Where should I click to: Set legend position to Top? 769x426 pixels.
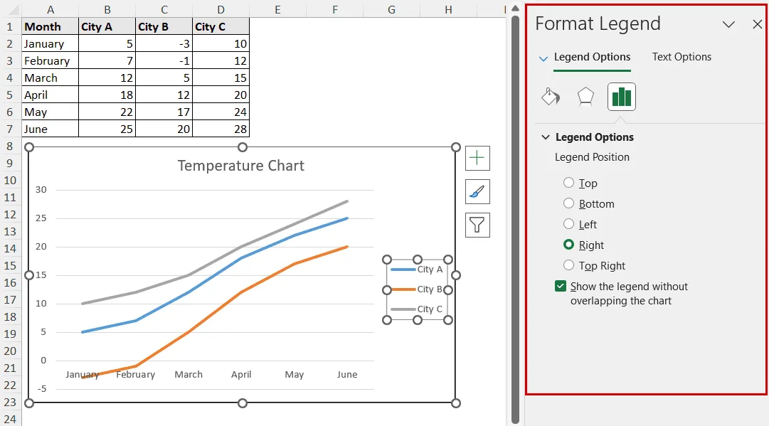pos(568,183)
